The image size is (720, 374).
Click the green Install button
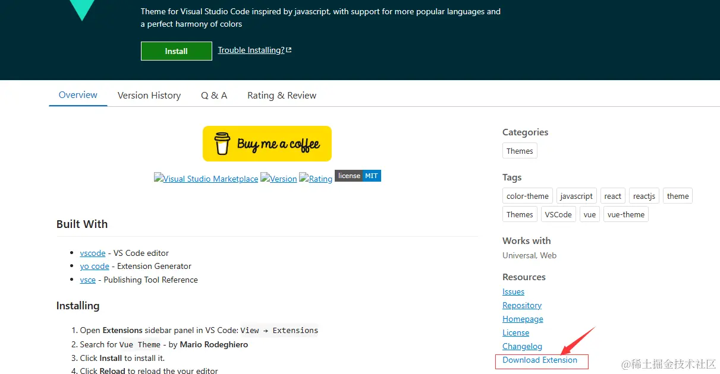tap(176, 51)
